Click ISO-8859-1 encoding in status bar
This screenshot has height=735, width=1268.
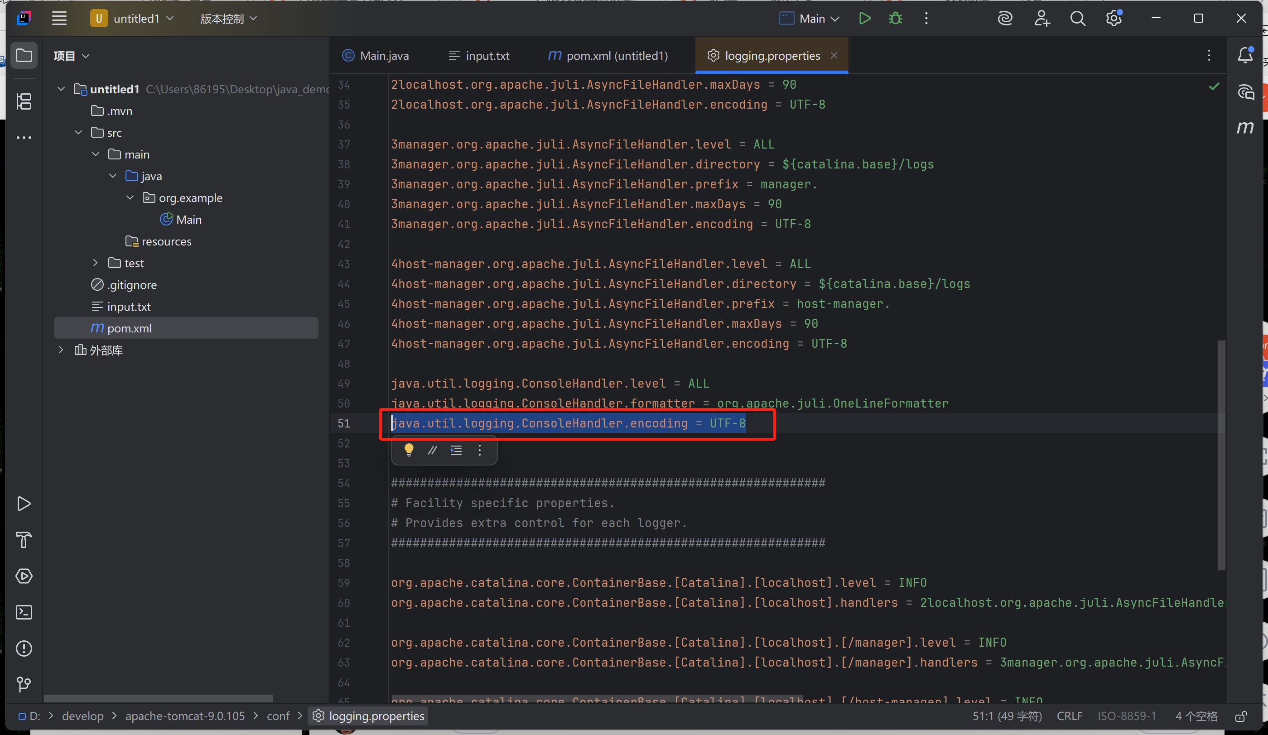click(x=1127, y=716)
